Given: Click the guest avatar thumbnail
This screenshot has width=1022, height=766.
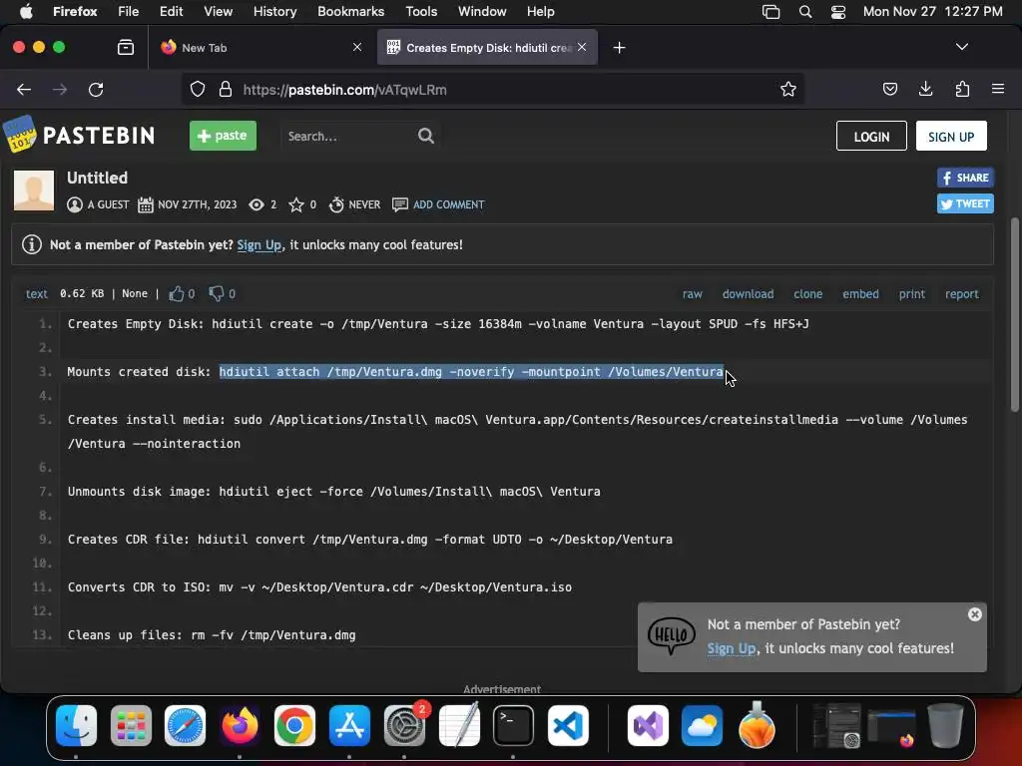Looking at the screenshot, I should pyautogui.click(x=34, y=191).
